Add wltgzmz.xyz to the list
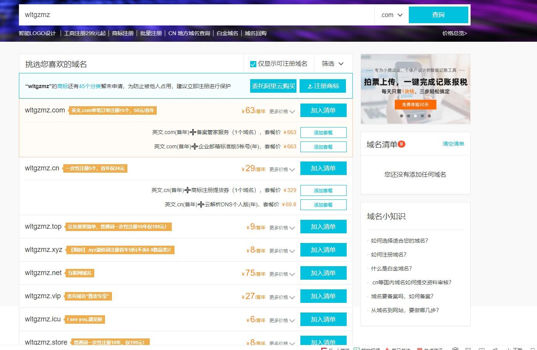This screenshot has width=537, height=350. [323, 250]
